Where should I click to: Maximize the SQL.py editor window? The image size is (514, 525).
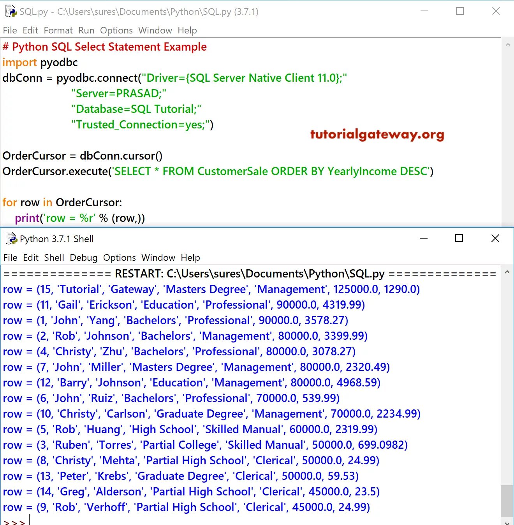point(460,11)
